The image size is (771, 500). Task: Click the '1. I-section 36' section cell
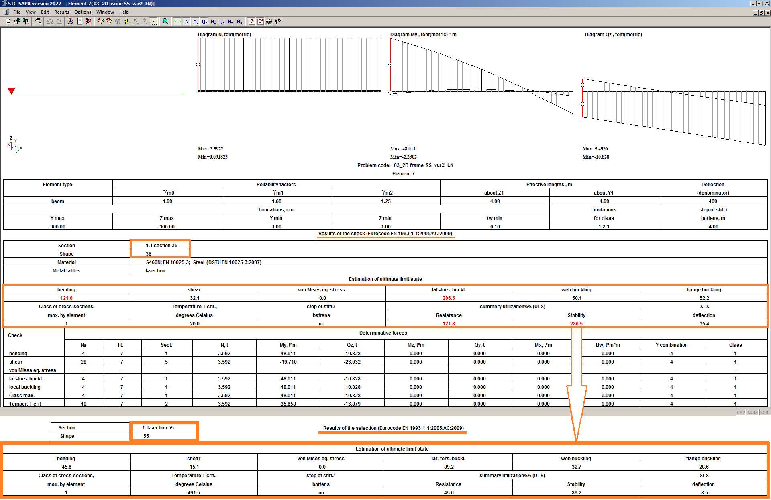(161, 246)
